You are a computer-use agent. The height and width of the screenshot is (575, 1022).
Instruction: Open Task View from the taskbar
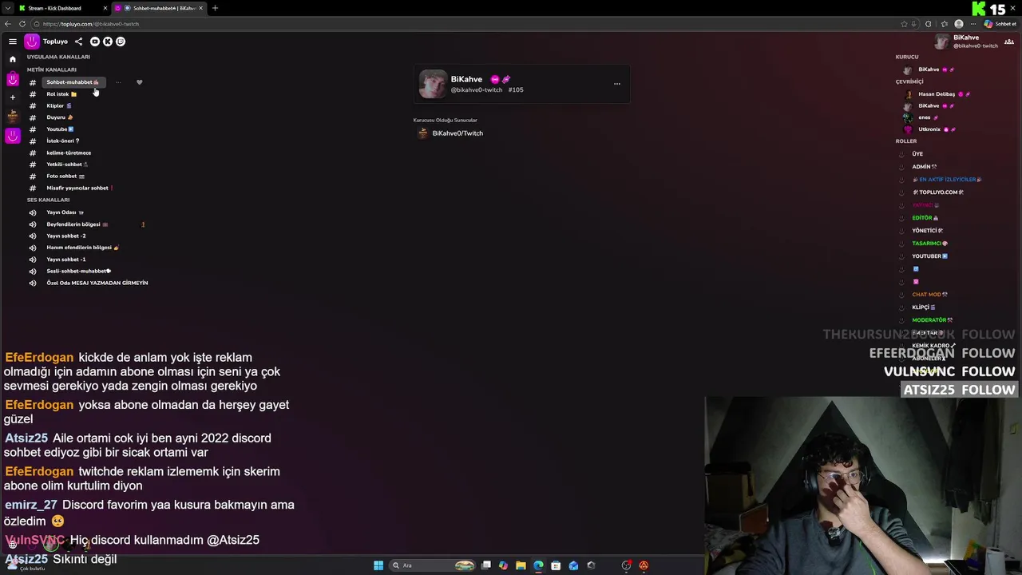[x=485, y=565]
